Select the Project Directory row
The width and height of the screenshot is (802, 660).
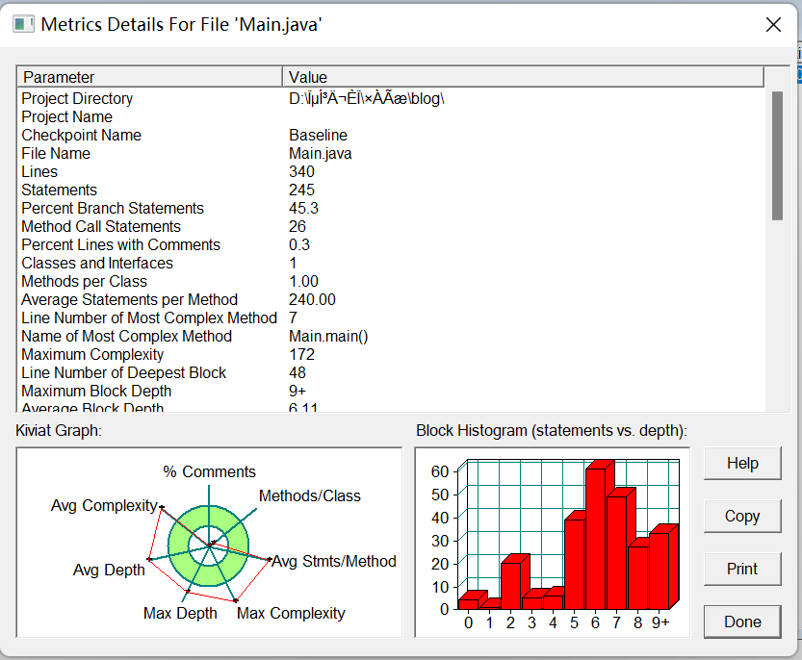tap(392, 98)
